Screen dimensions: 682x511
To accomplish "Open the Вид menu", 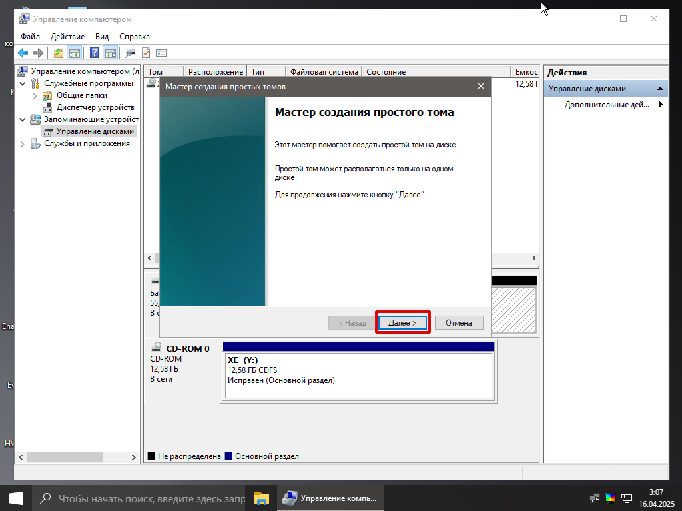I will coord(102,37).
